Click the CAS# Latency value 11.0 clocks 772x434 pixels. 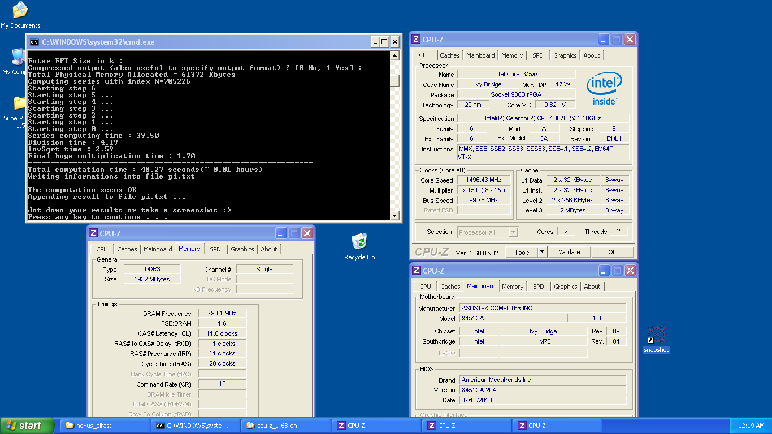(222, 333)
